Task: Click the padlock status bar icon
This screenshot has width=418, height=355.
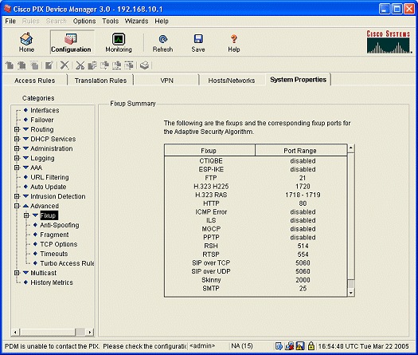Action: pos(311,346)
